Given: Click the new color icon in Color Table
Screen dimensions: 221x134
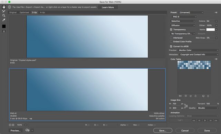Looking at the screenshot, I should (203, 96).
